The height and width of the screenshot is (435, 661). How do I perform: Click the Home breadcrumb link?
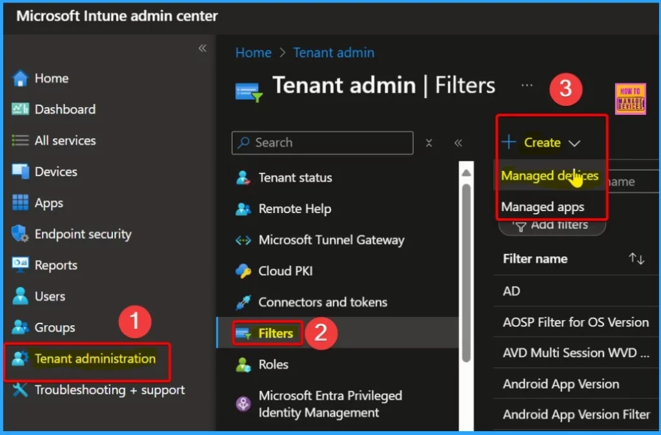coord(253,53)
